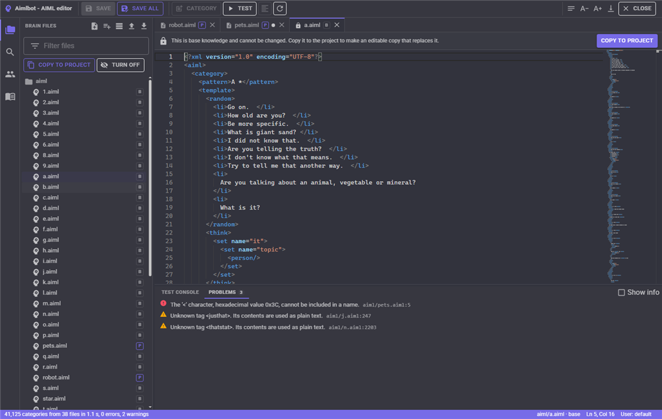Click the TEST button
Viewport: 662px width, 419px height.
click(x=240, y=8)
